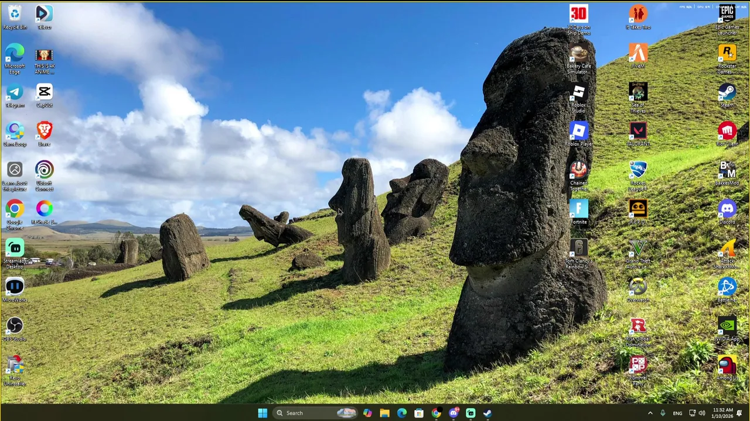Viewport: 750px width, 421px height.
Task: Launch the Brave browser shortcut
Action: [x=44, y=134]
